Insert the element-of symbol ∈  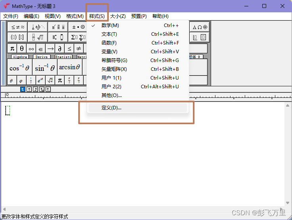[x=41, y=49]
